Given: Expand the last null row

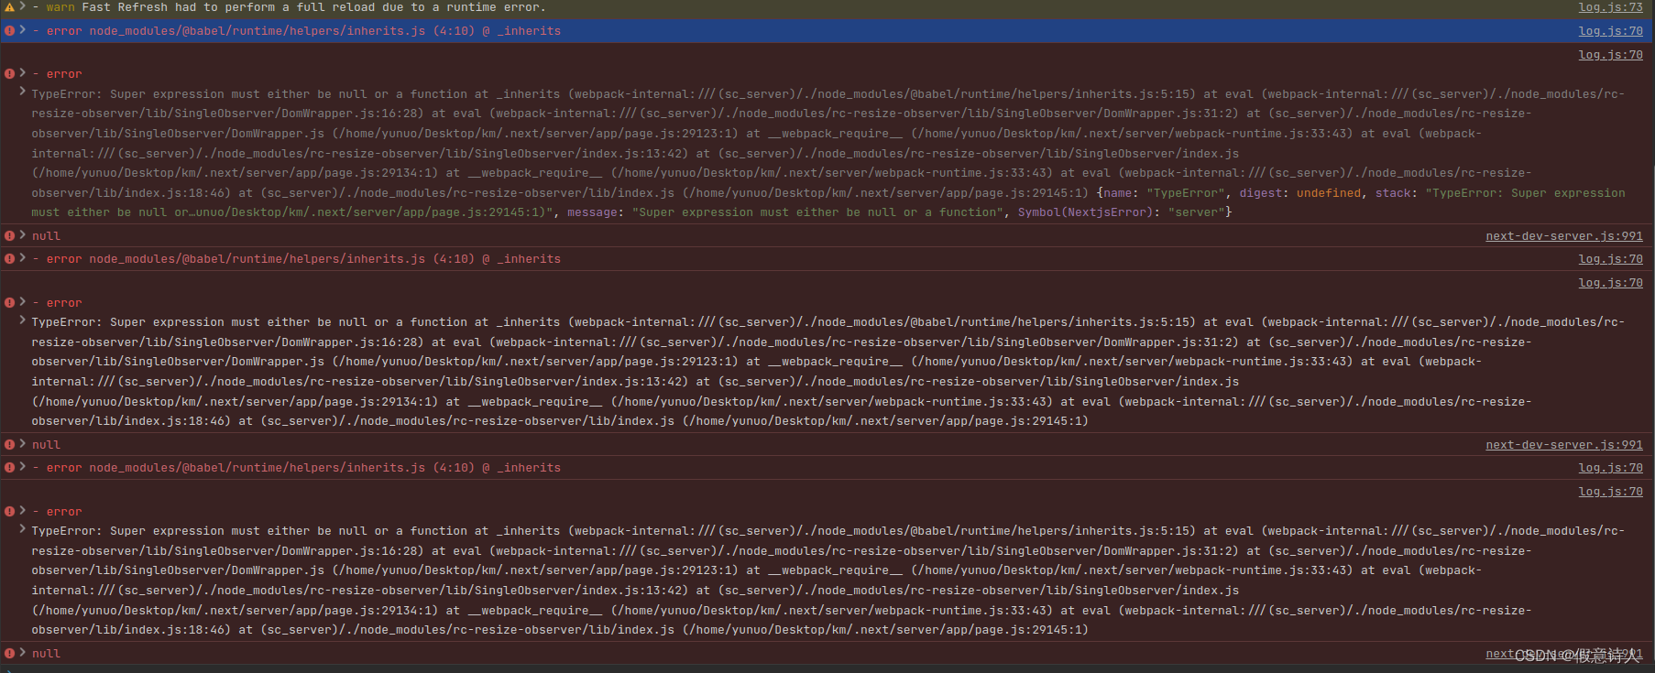Looking at the screenshot, I should (23, 653).
